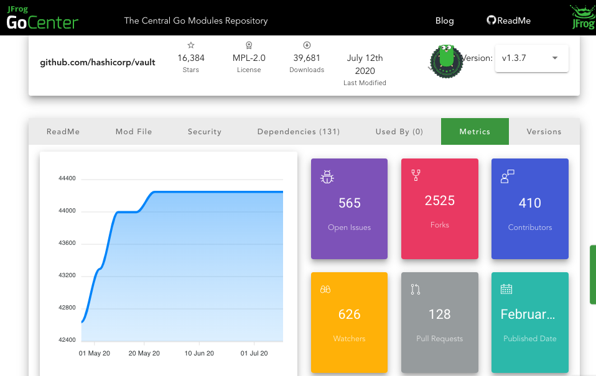Click the binoculars icon on Watchers card

[325, 290]
